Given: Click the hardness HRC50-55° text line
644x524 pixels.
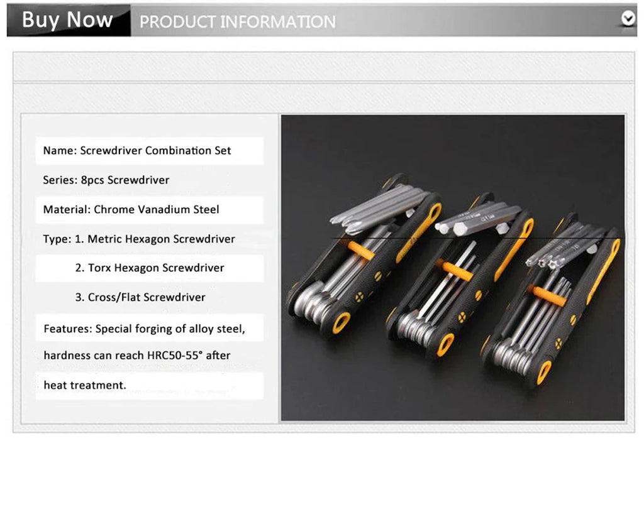Looking at the screenshot, I should (136, 356).
